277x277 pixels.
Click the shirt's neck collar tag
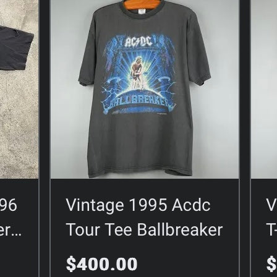point(140,11)
